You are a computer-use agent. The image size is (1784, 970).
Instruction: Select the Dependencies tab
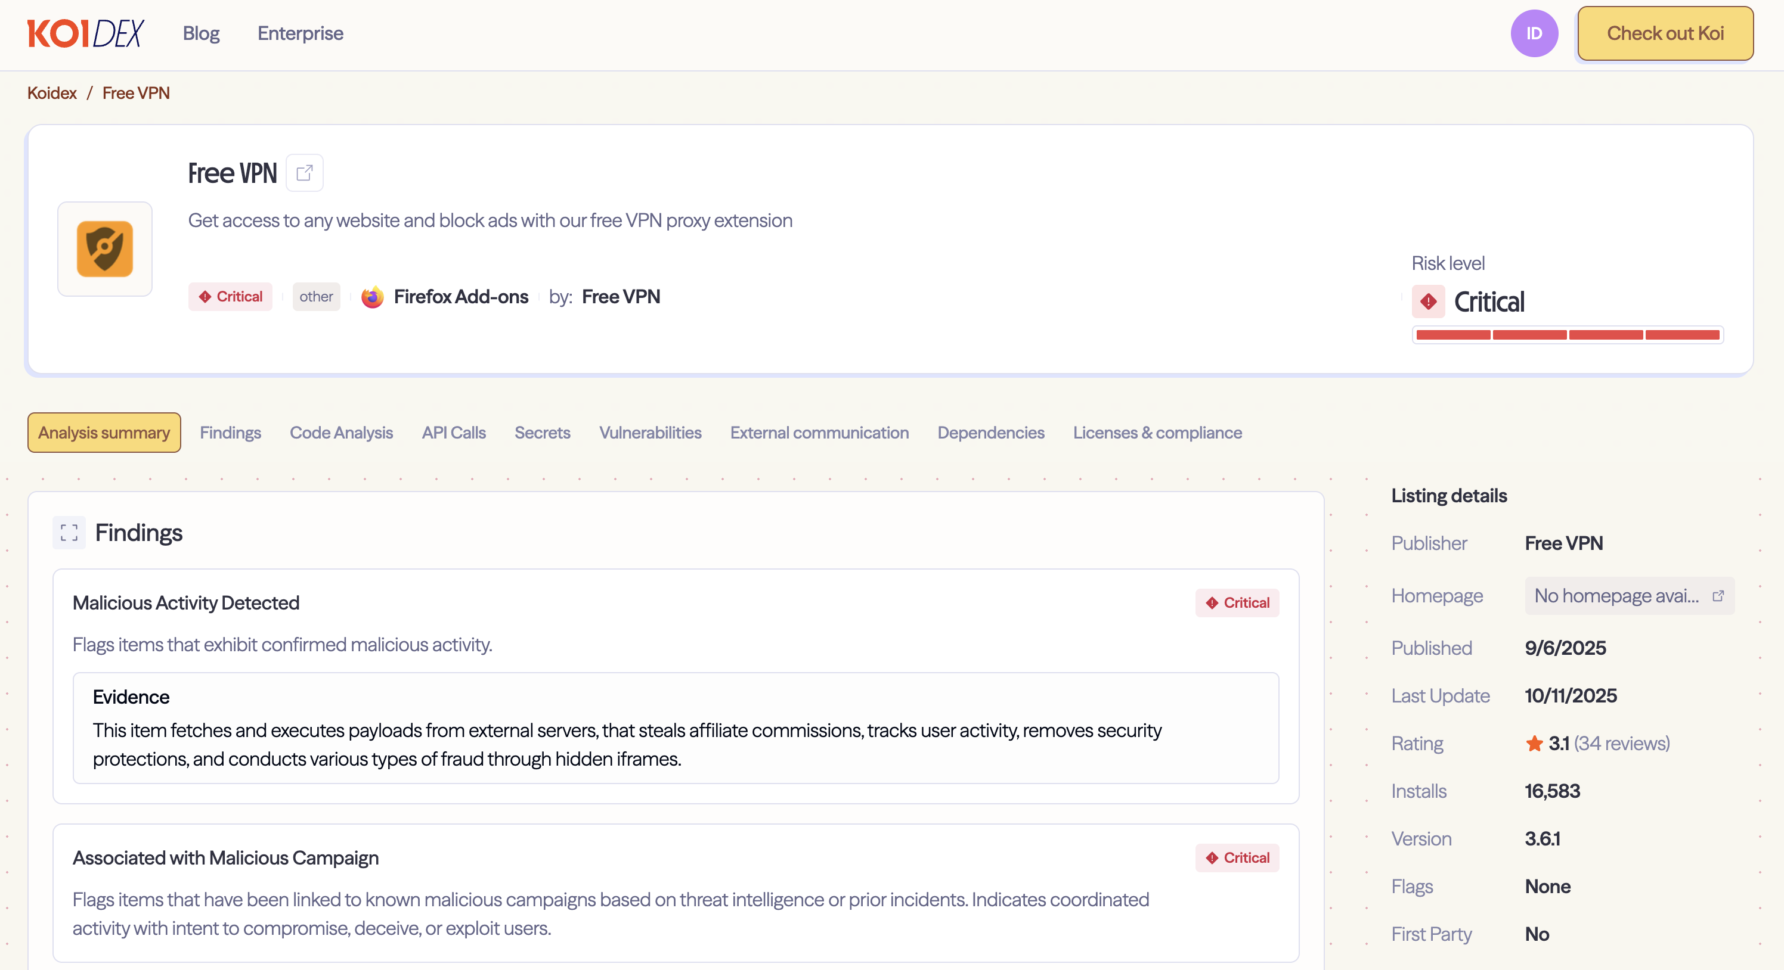[x=990, y=433]
